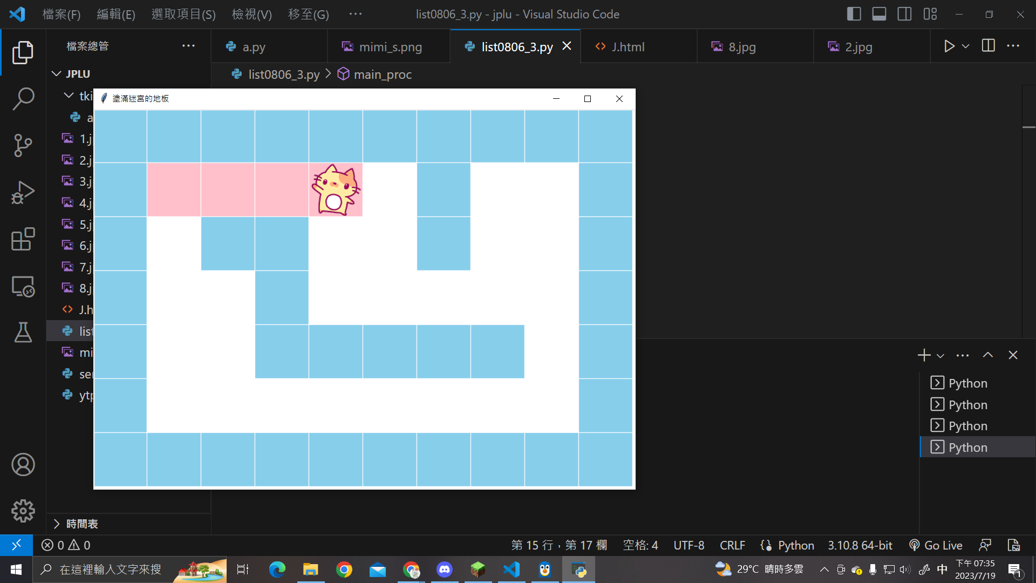Viewport: 1036px width, 583px height.
Task: Switch to the mimi_s.png tab
Action: (390, 47)
